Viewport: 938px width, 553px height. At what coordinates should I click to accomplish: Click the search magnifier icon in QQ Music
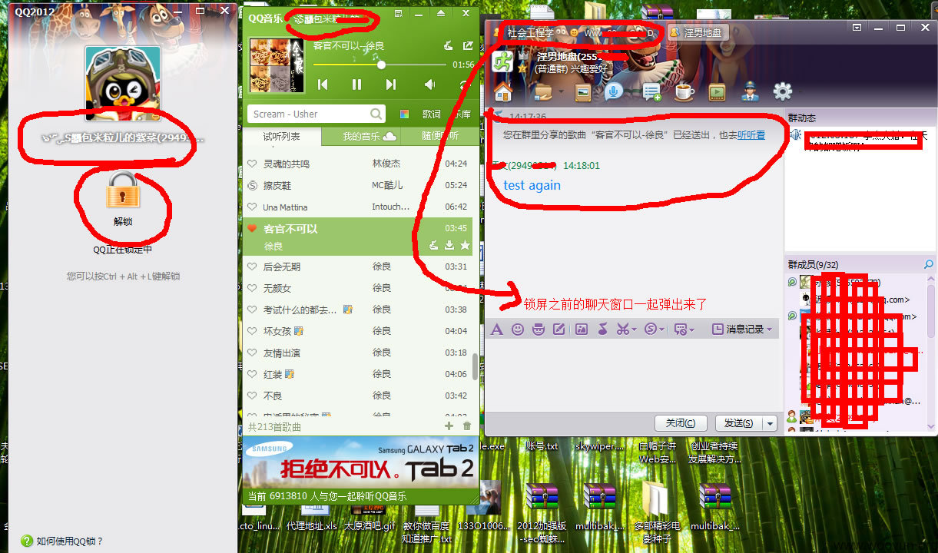click(376, 114)
